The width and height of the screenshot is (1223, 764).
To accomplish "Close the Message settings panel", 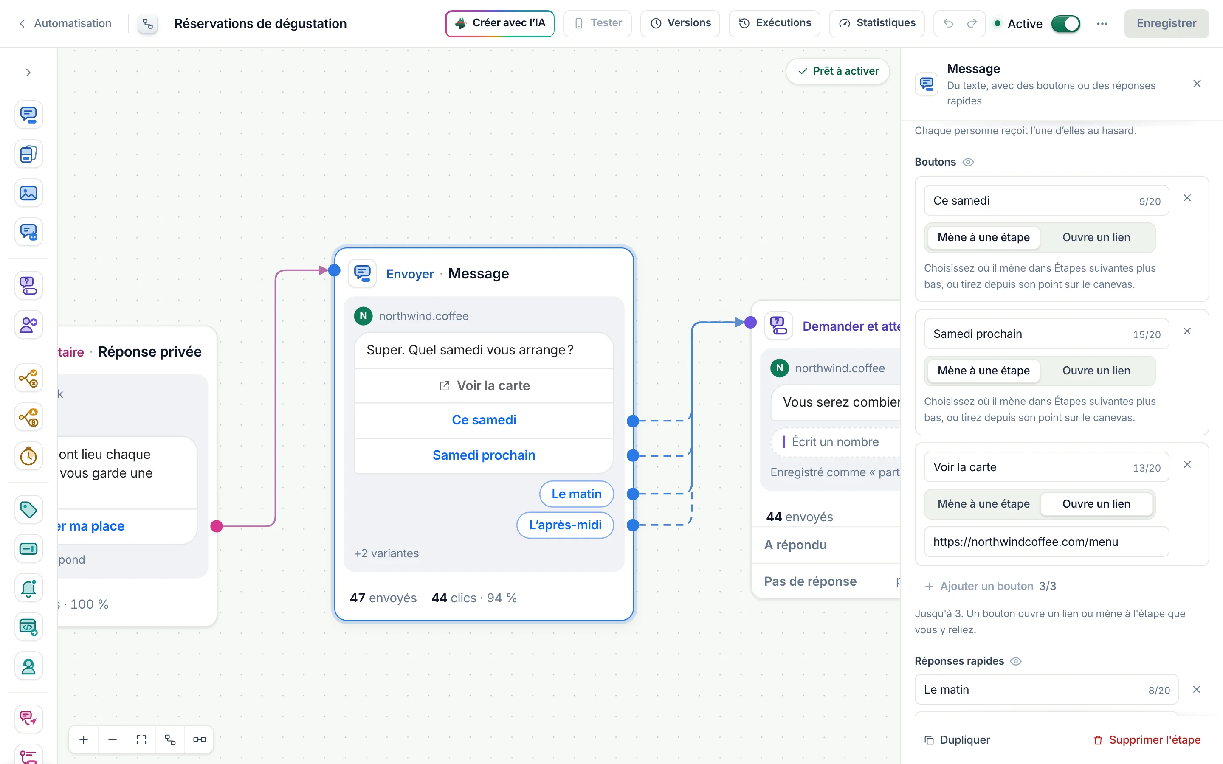I will pyautogui.click(x=1197, y=84).
